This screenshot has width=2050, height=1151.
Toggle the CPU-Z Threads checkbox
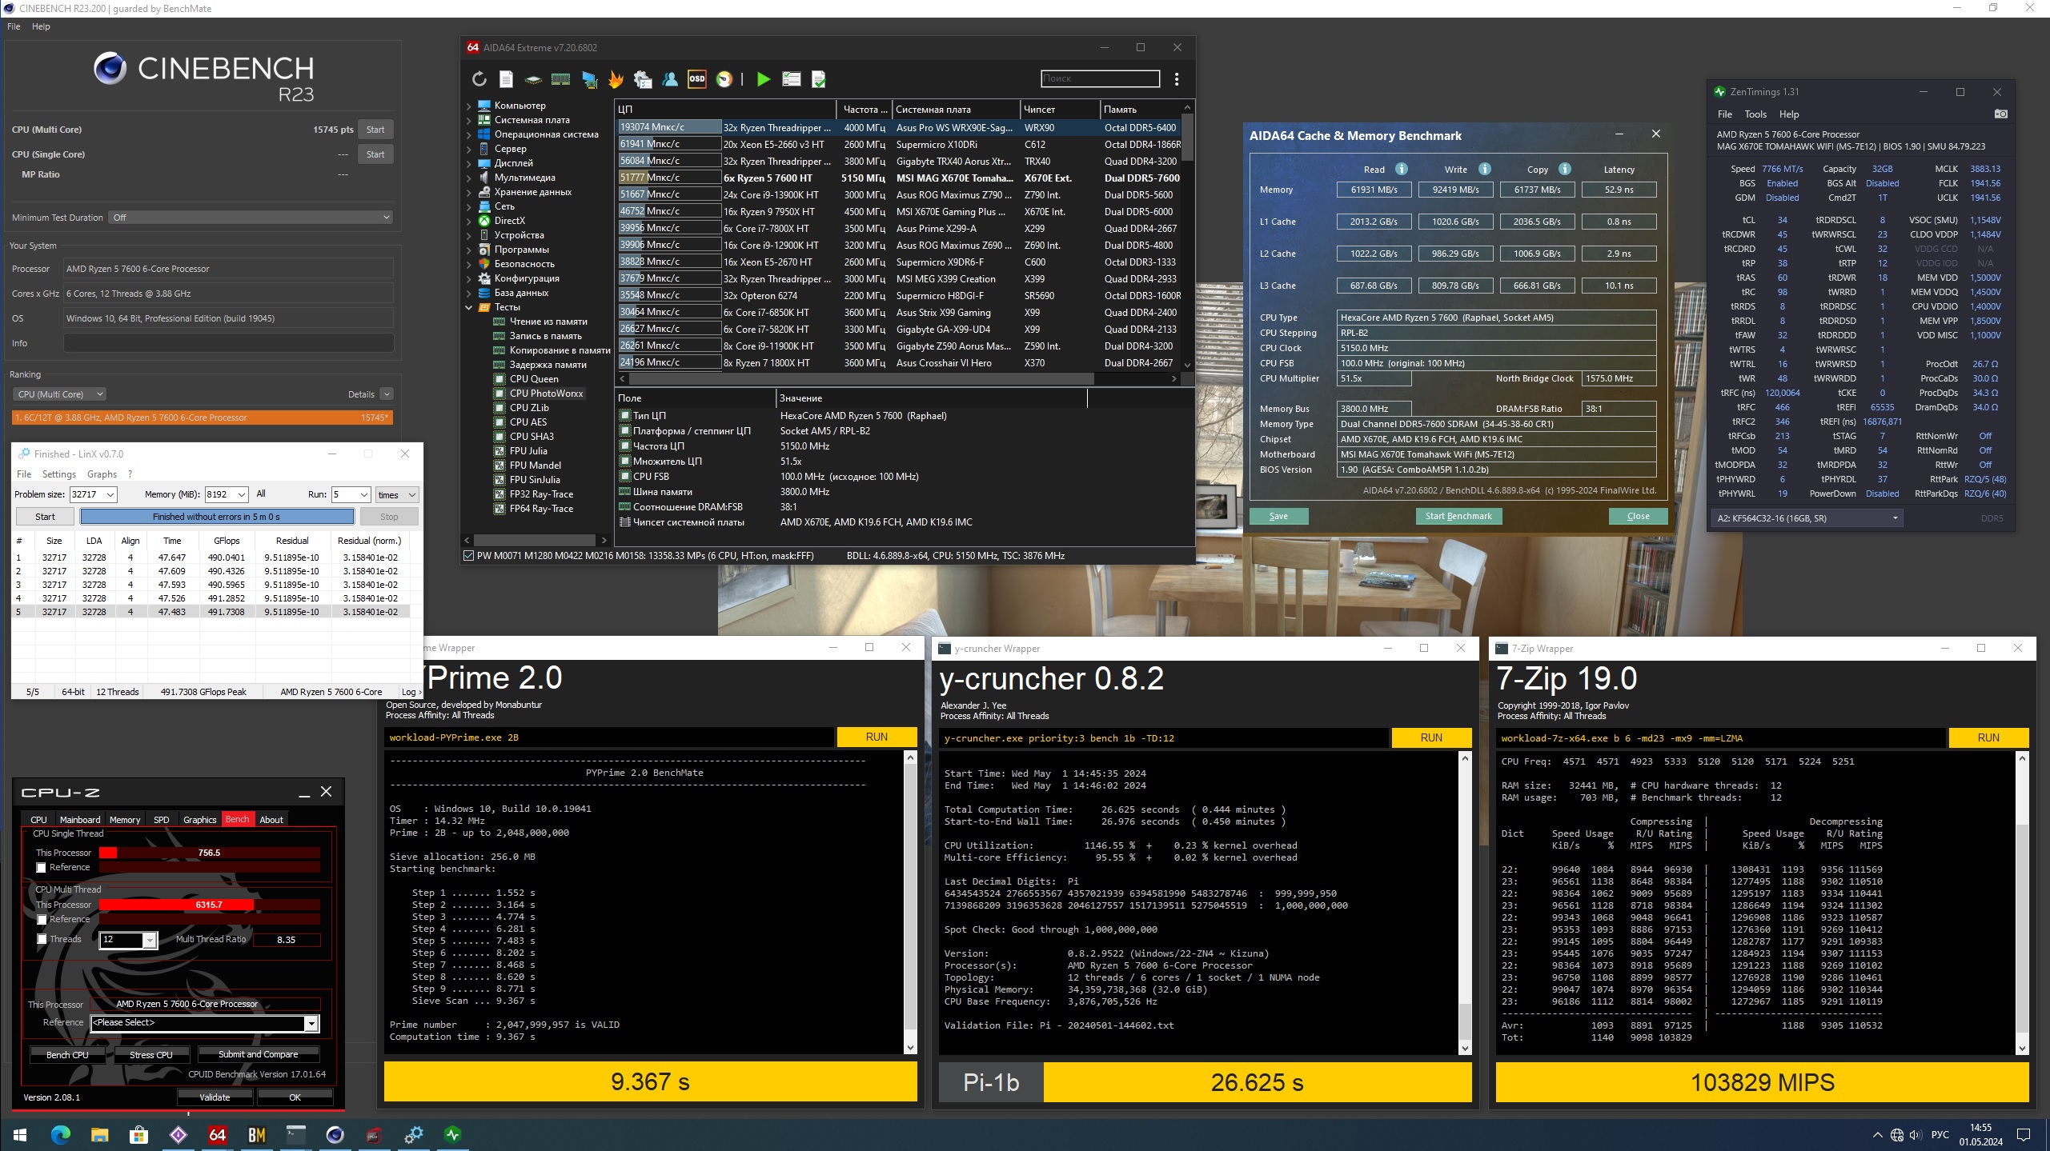42,939
